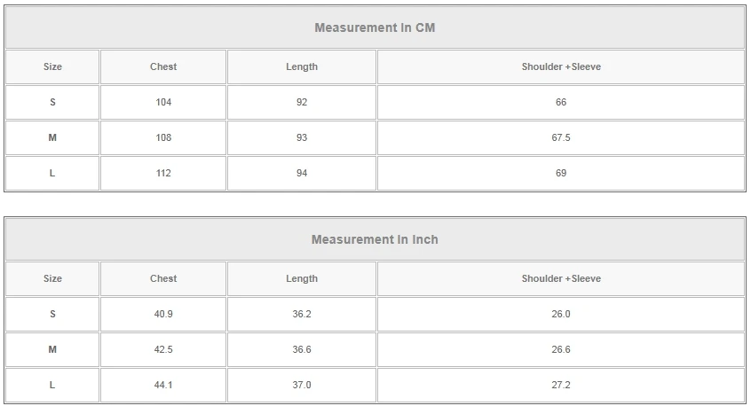Image resolution: width=751 pixels, height=406 pixels.
Task: Select the Chest header in the CM table
Action: click(x=163, y=66)
